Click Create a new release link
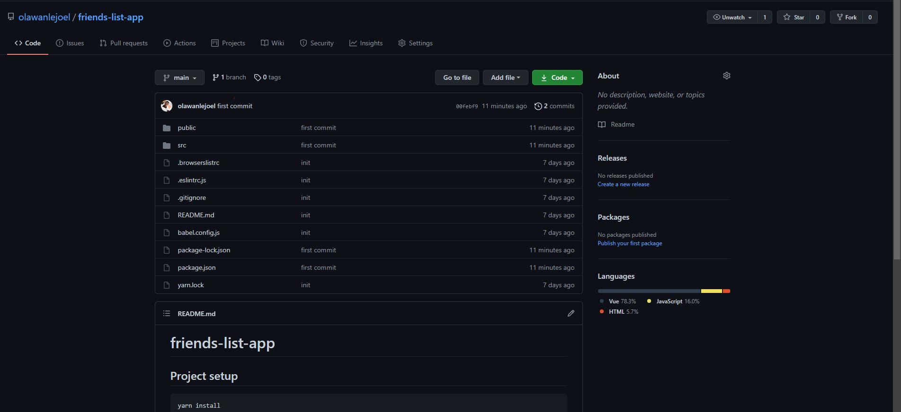The width and height of the screenshot is (901, 412). (x=624, y=184)
